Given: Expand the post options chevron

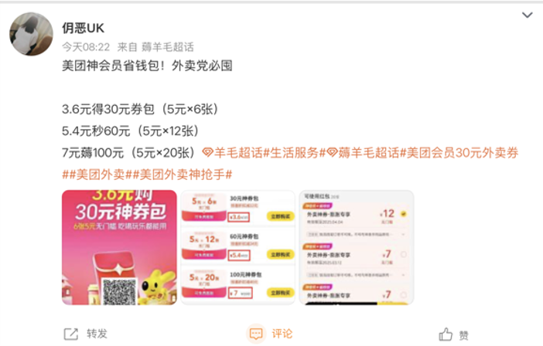Looking at the screenshot, I should (527, 15).
